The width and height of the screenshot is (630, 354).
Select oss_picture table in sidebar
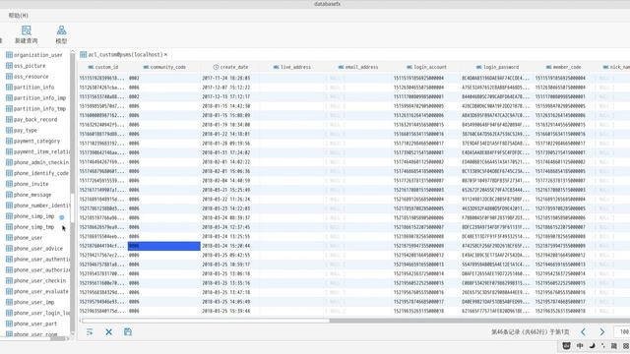pos(30,66)
